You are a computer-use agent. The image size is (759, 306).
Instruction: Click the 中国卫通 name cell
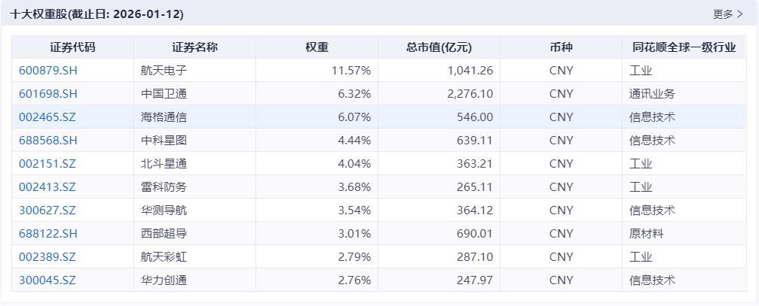point(164,94)
